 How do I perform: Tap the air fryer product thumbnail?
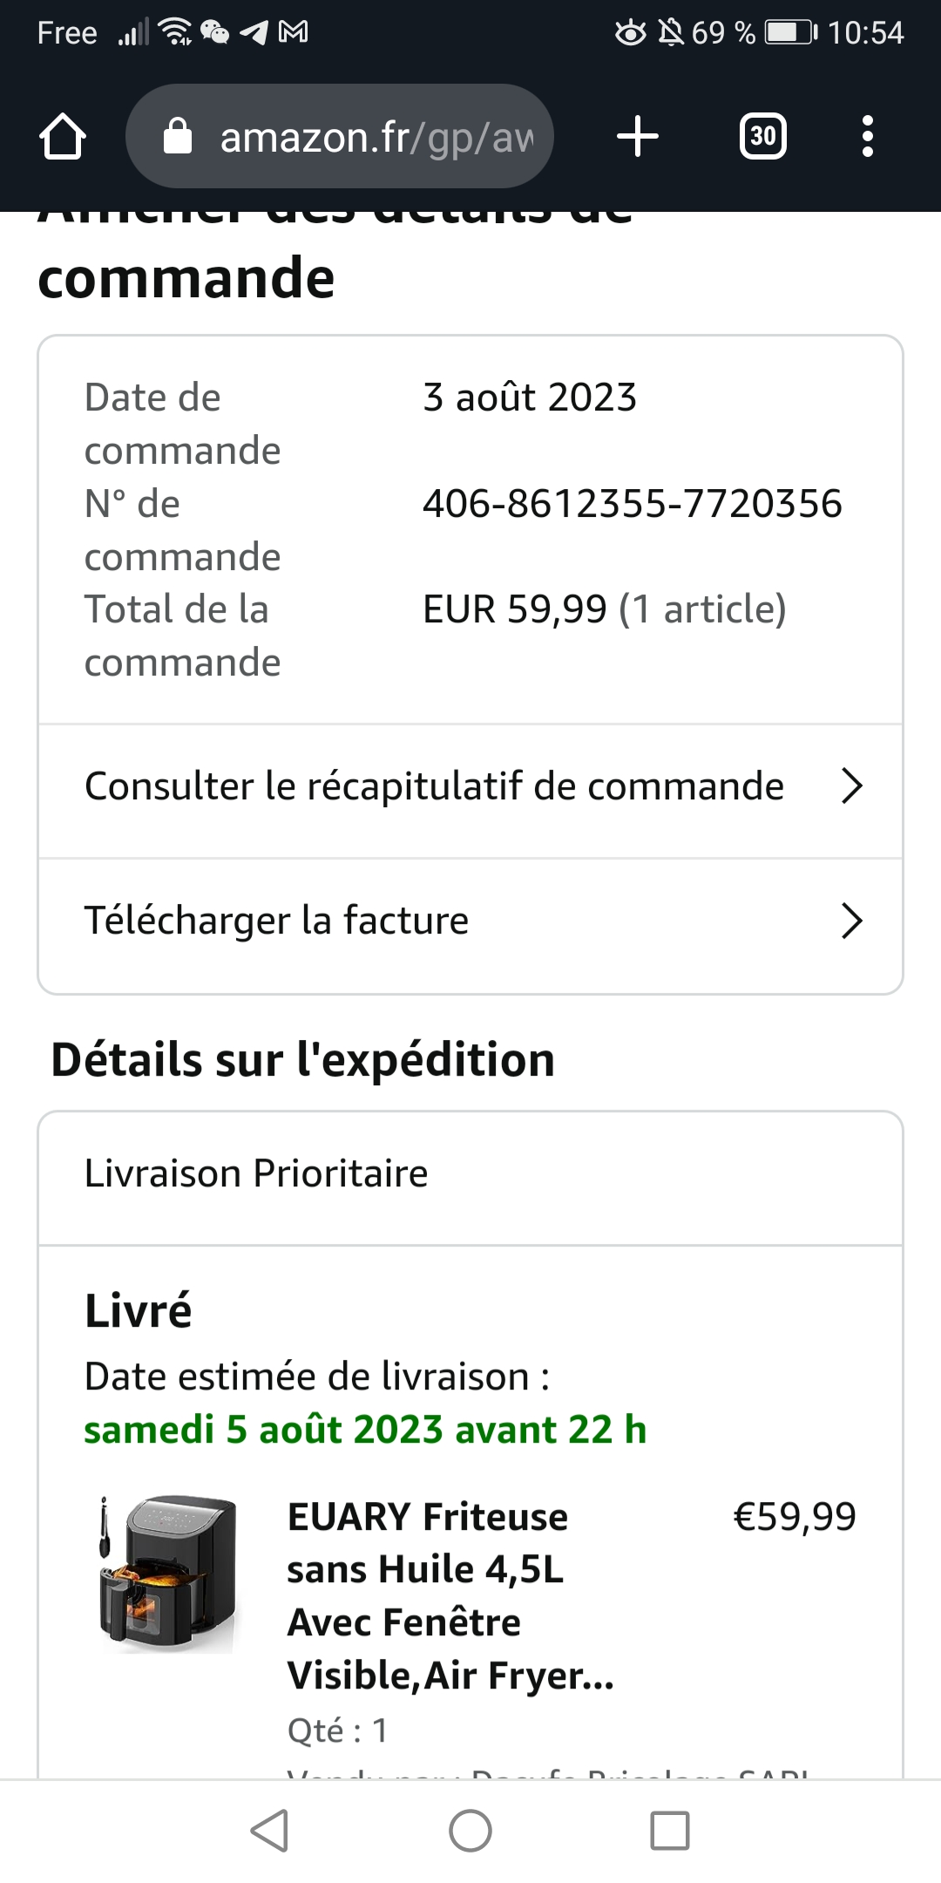167,1574
